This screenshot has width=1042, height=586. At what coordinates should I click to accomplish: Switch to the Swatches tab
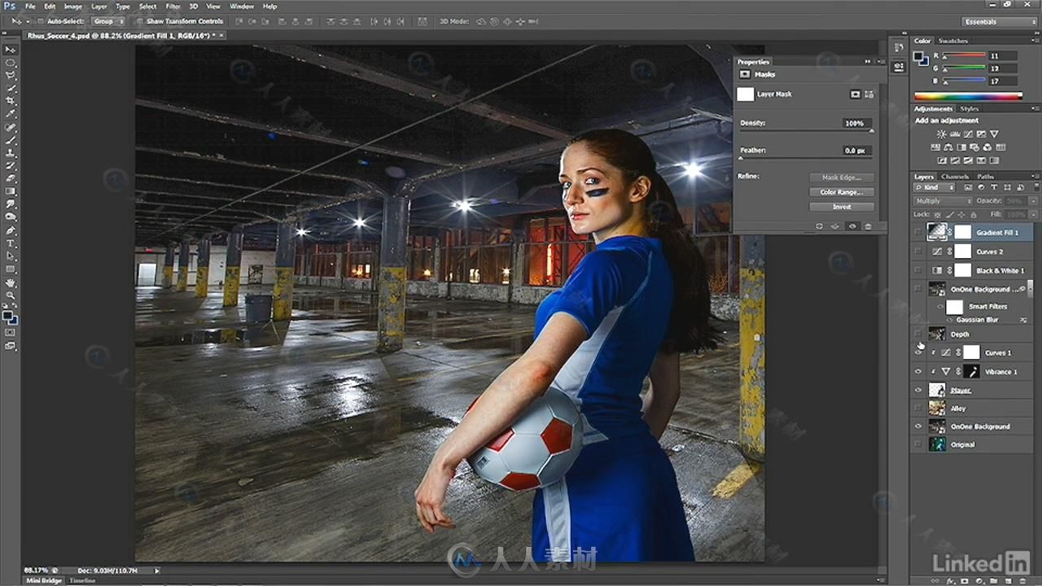coord(953,41)
